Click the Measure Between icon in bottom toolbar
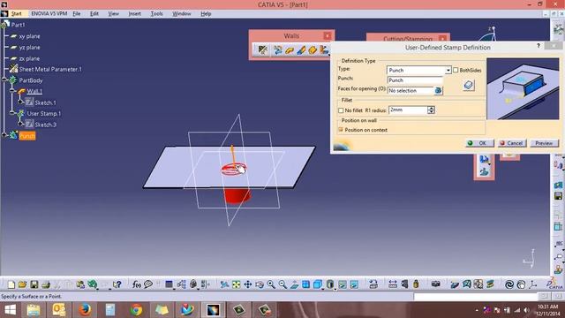Screen dimensions: 565x318 point(393,284)
